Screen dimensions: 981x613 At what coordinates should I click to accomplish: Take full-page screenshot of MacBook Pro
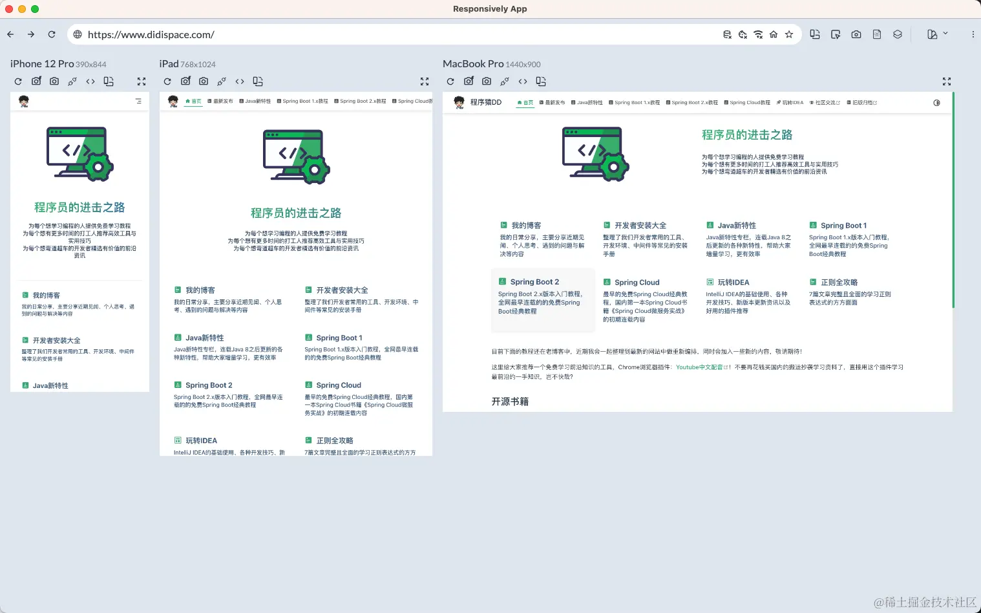469,81
